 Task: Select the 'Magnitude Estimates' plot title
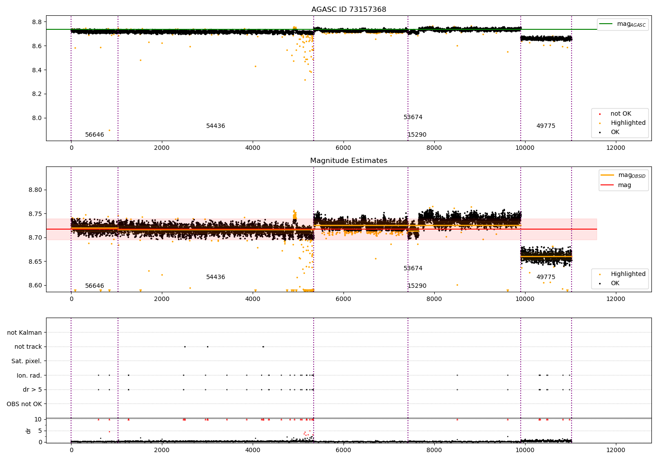point(349,161)
